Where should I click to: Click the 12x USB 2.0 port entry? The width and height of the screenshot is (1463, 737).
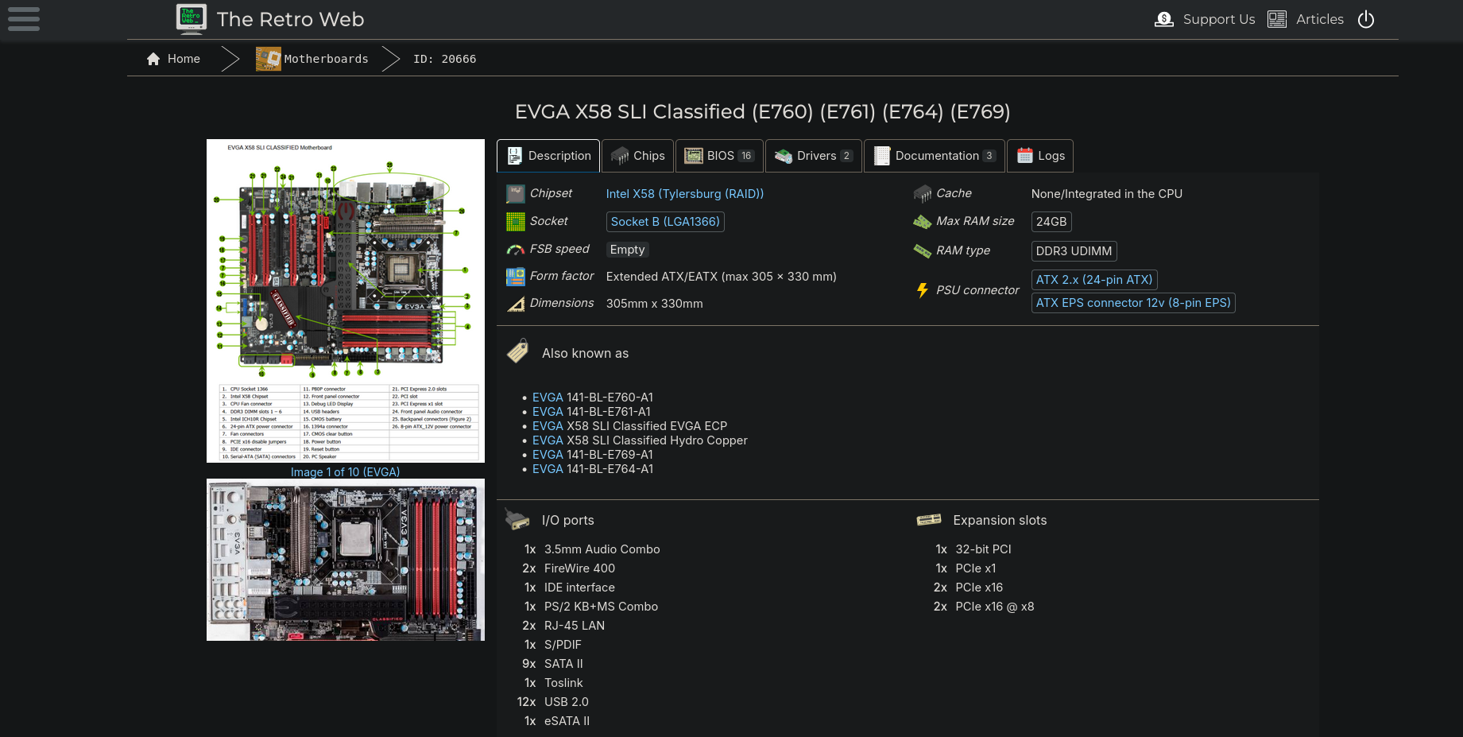click(x=553, y=702)
